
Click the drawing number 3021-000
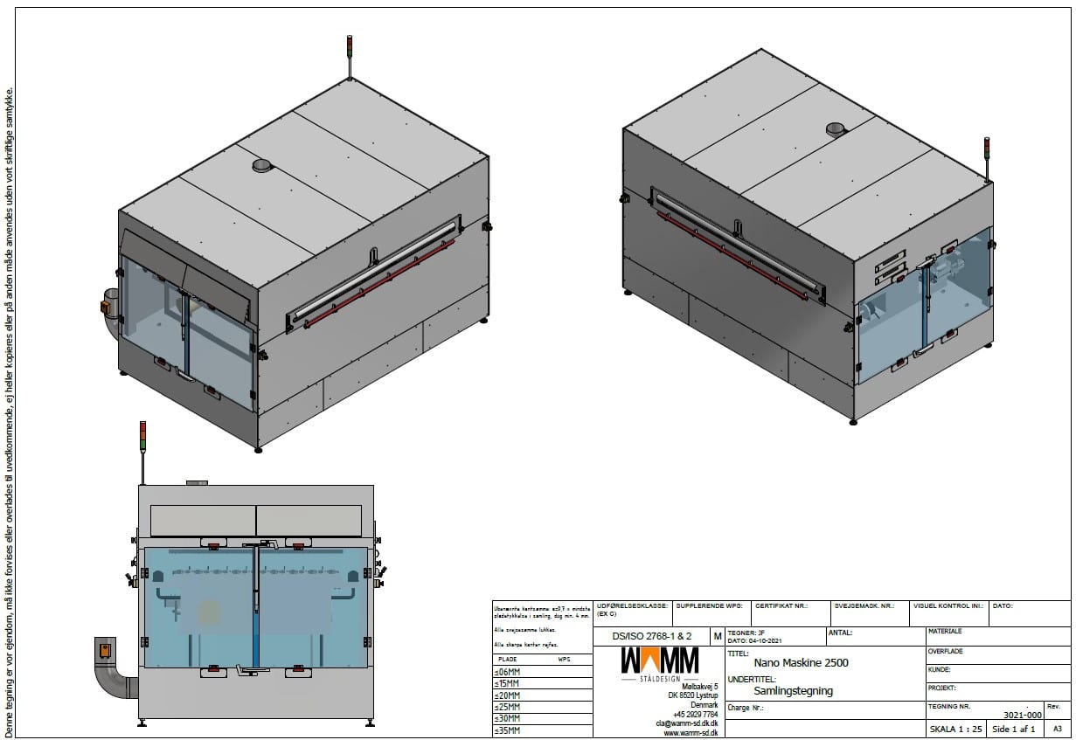pyautogui.click(x=1022, y=715)
